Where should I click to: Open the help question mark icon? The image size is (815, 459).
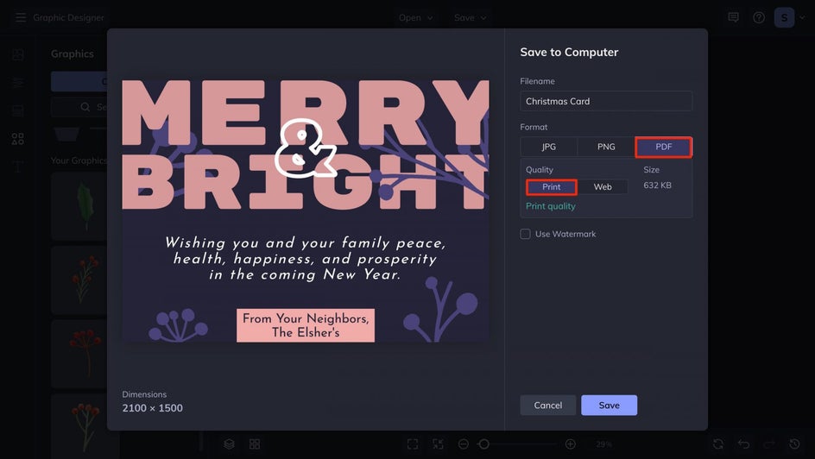(x=759, y=17)
